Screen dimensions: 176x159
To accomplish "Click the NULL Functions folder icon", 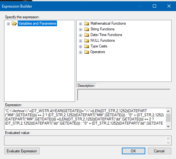I will point(86,40).
